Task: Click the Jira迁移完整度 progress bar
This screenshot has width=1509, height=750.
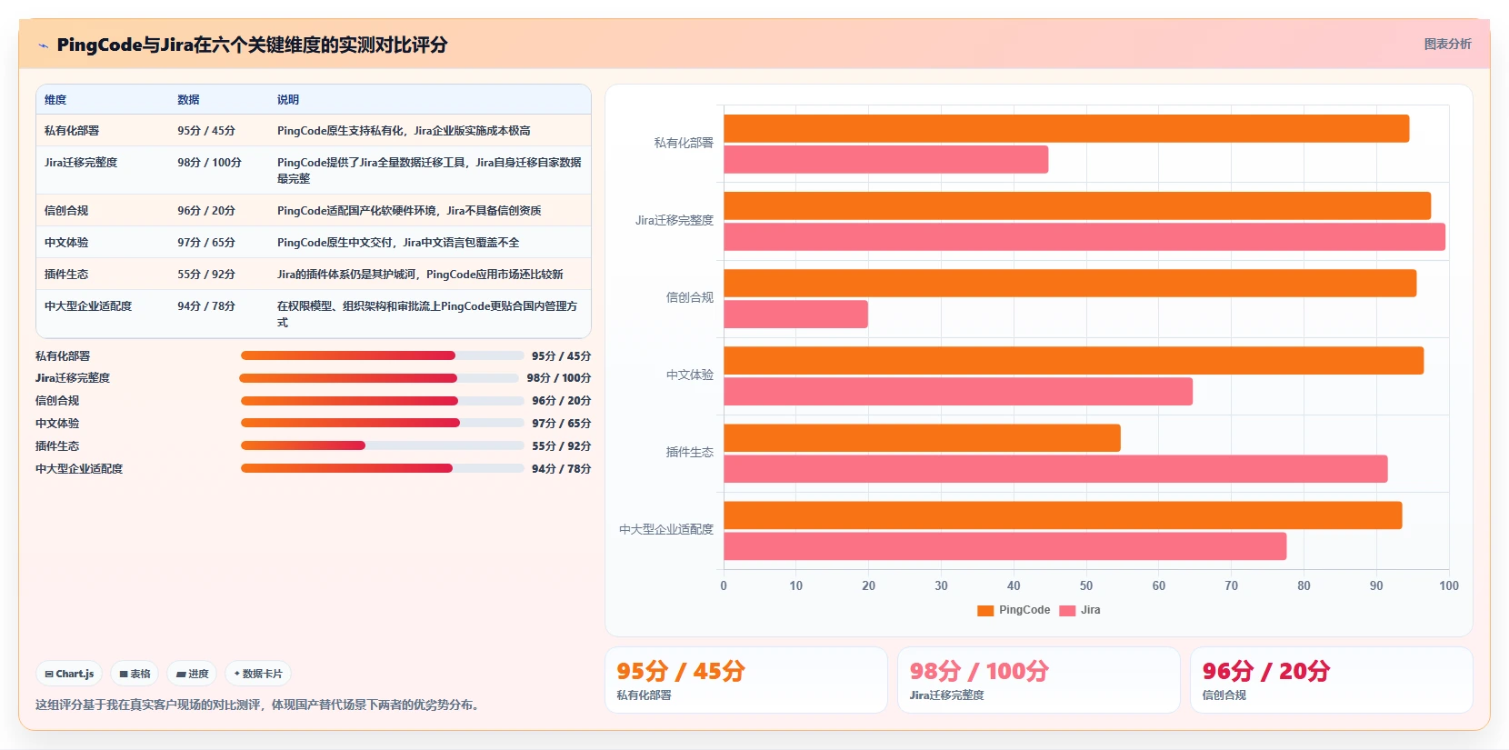Action: coord(379,378)
